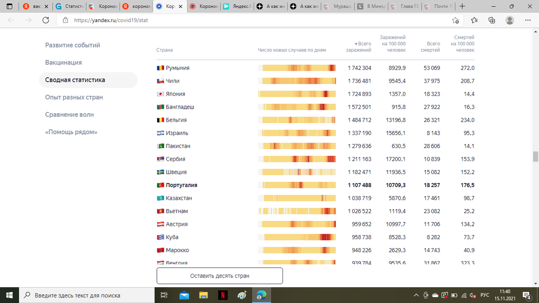Click the 'Бангладеш' country name
This screenshot has width=539, height=303.
tap(180, 107)
